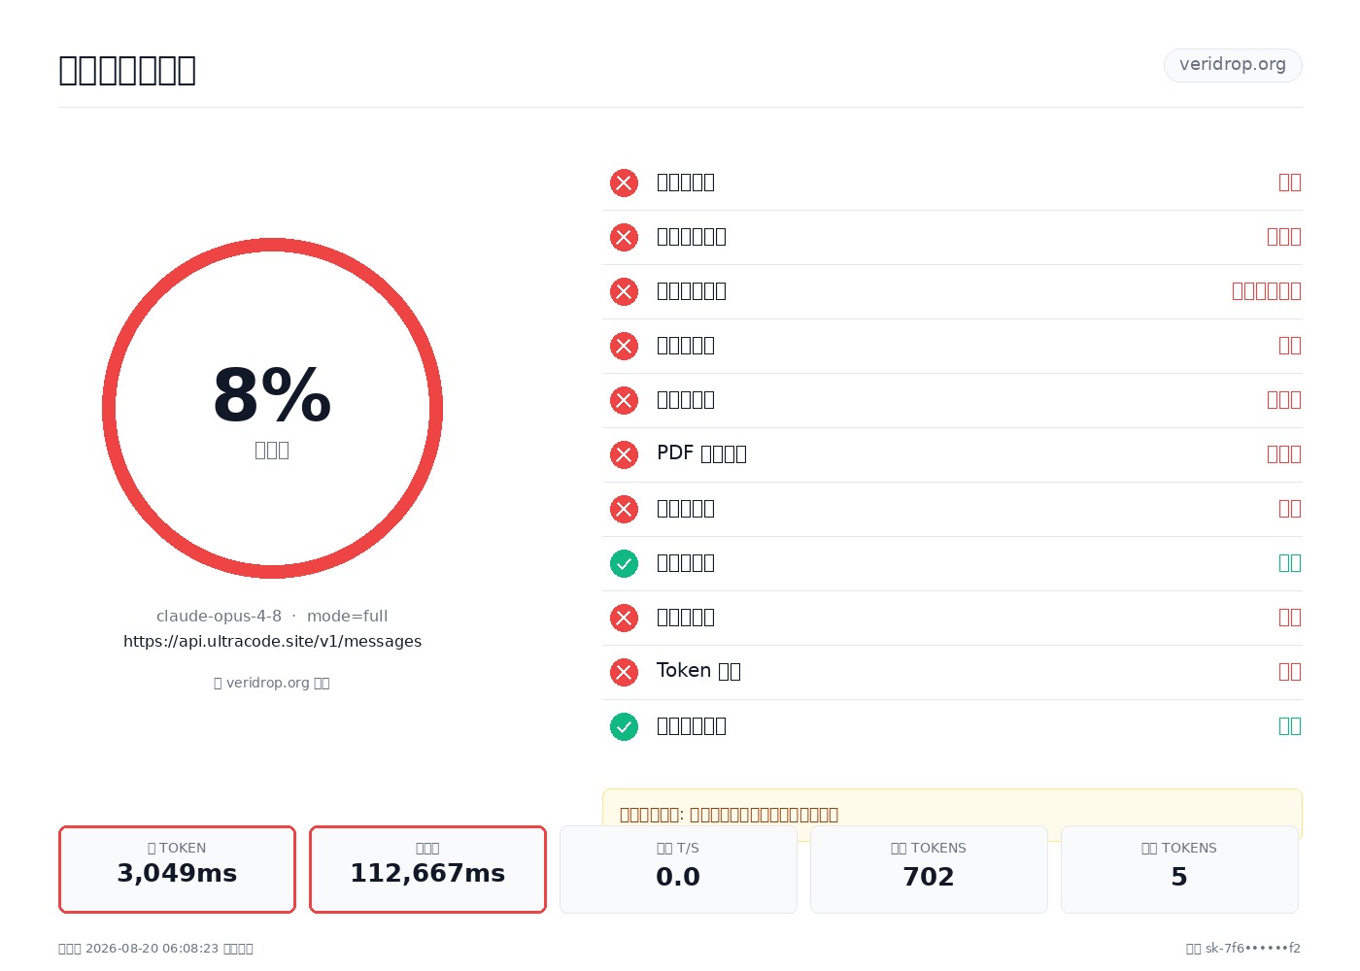This screenshot has height=971, width=1360.
Task: Open the api.ultracode.site/v1/messages URL
Action: point(272,641)
